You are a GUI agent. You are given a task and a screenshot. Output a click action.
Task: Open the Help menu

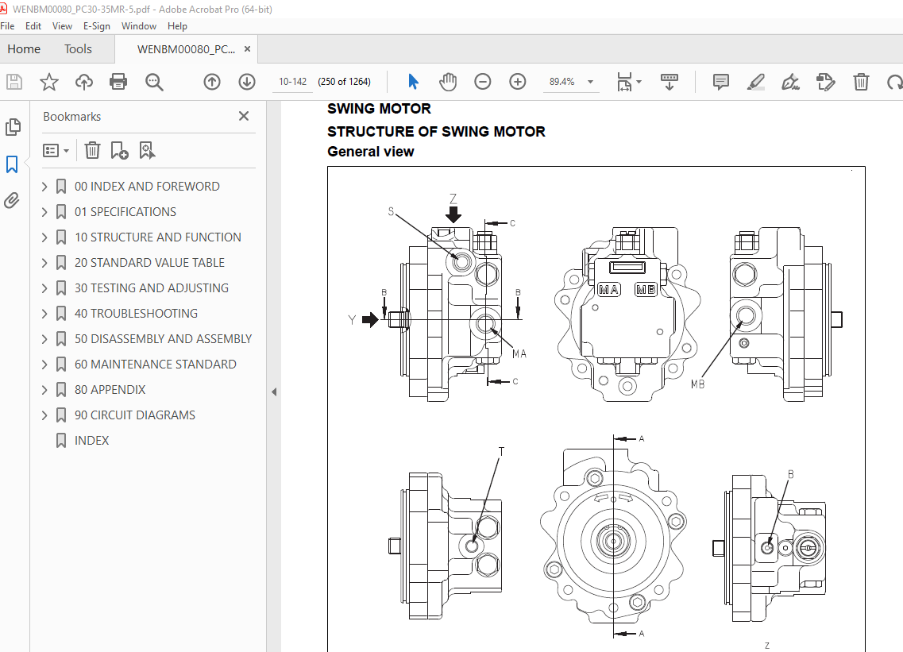coord(177,26)
